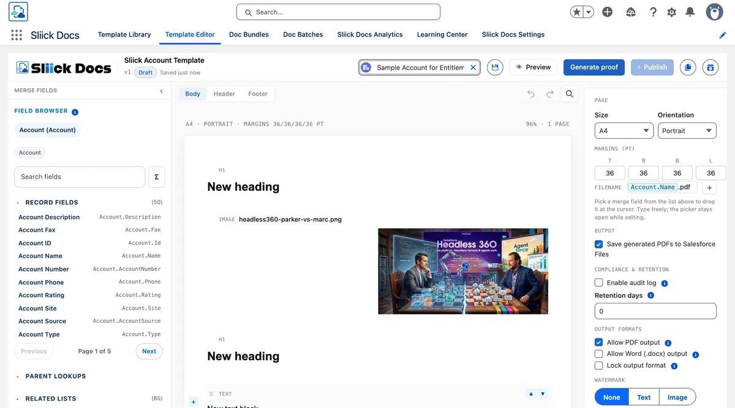Viewport: 735px width, 408px height.
Task: Redo the last edit
Action: click(x=550, y=94)
